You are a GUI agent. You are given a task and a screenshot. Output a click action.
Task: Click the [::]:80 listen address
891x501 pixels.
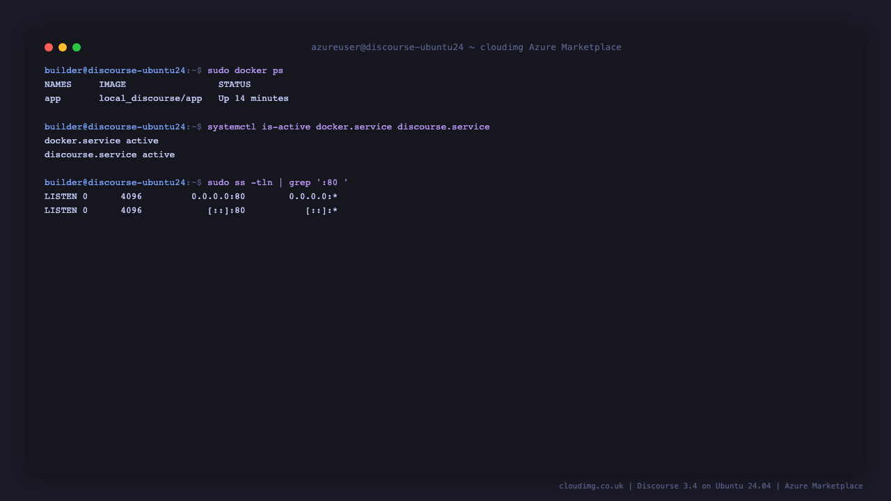click(227, 210)
